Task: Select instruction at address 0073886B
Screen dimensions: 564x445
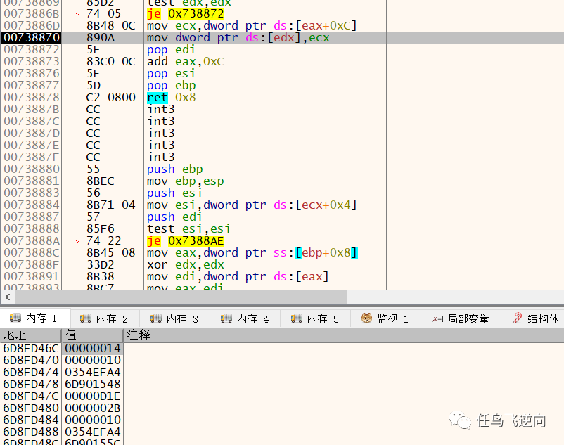Action: [x=32, y=13]
